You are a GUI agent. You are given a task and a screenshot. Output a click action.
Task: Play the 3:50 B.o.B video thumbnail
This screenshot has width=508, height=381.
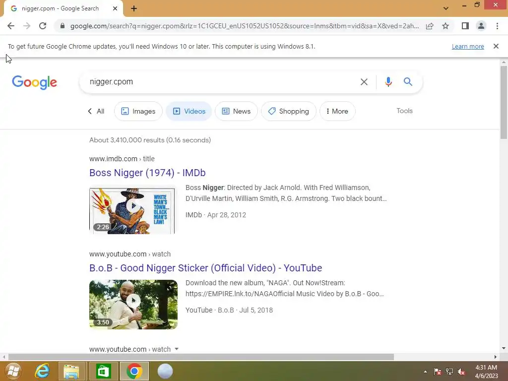pos(133,305)
